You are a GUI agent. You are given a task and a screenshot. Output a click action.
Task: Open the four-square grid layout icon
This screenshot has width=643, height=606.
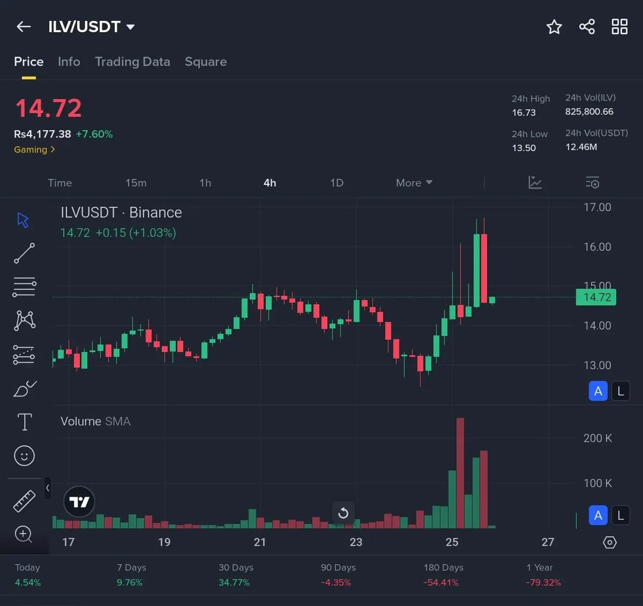coord(619,26)
